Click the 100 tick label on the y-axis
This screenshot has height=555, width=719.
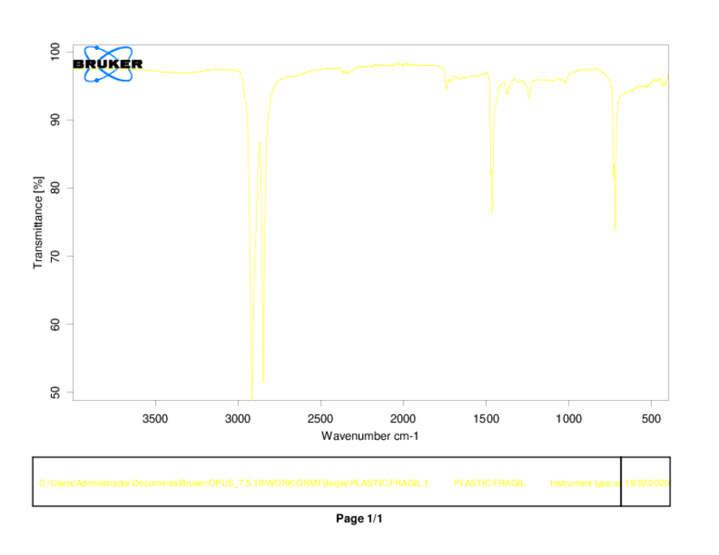pyautogui.click(x=54, y=52)
